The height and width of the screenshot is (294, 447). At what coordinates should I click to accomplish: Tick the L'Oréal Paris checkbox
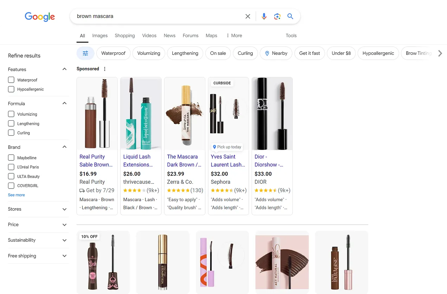click(x=11, y=167)
